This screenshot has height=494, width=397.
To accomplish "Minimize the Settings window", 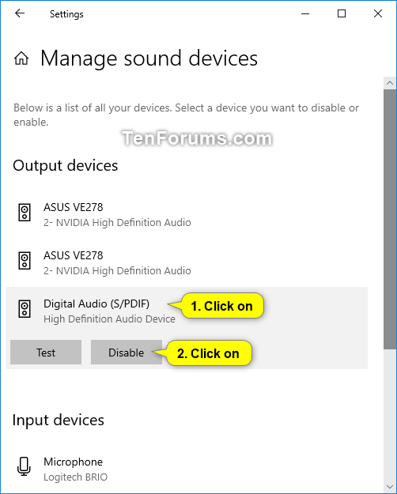I will 305,13.
